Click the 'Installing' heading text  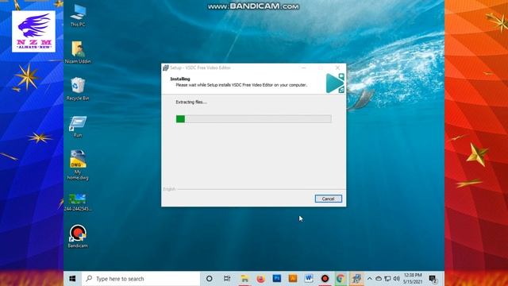point(180,79)
